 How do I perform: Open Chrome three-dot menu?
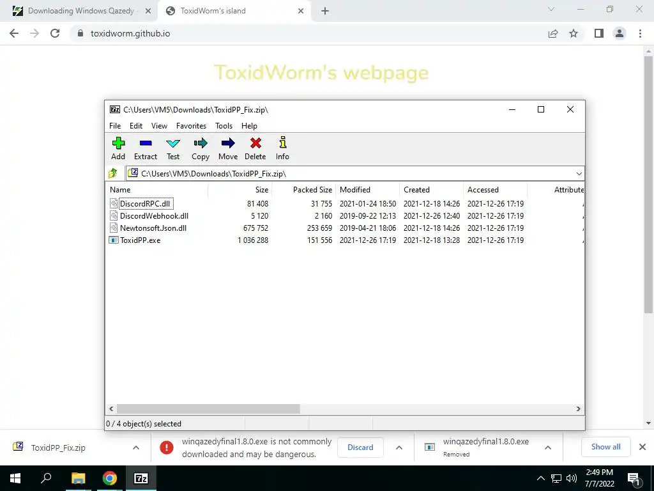coord(640,33)
